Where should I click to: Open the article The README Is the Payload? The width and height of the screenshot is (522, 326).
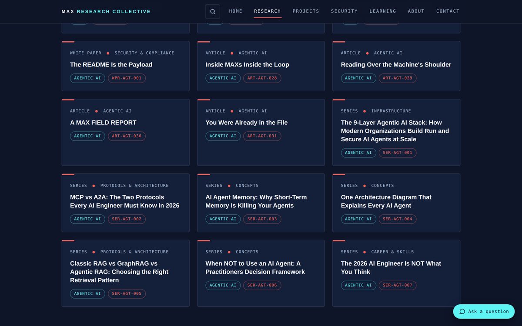pos(111,65)
